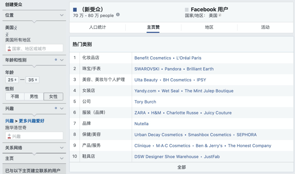295x174 pixels.
Task: Collapse the 兴趣 section chevron
Action: (x=61, y=108)
